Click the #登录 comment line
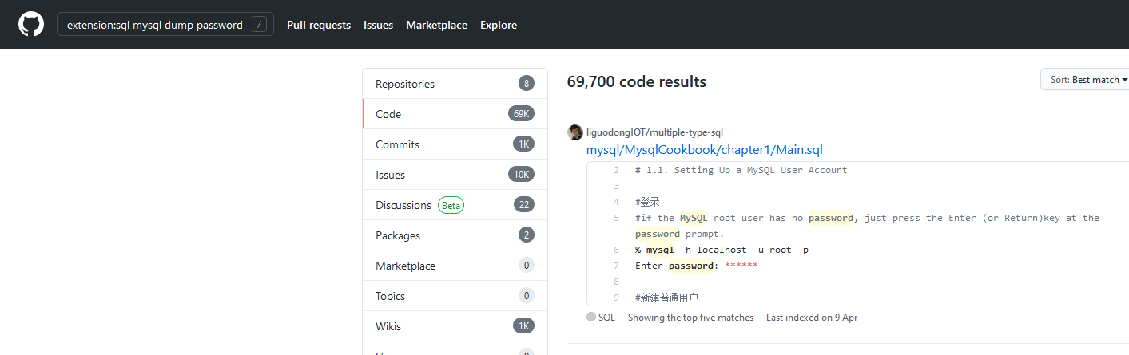 647,202
